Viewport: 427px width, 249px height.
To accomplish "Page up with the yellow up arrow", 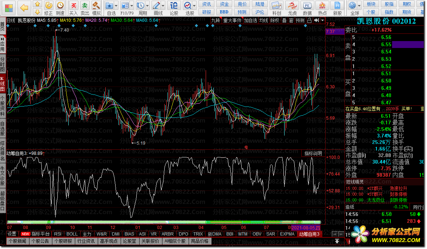I will click(x=37, y=4).
